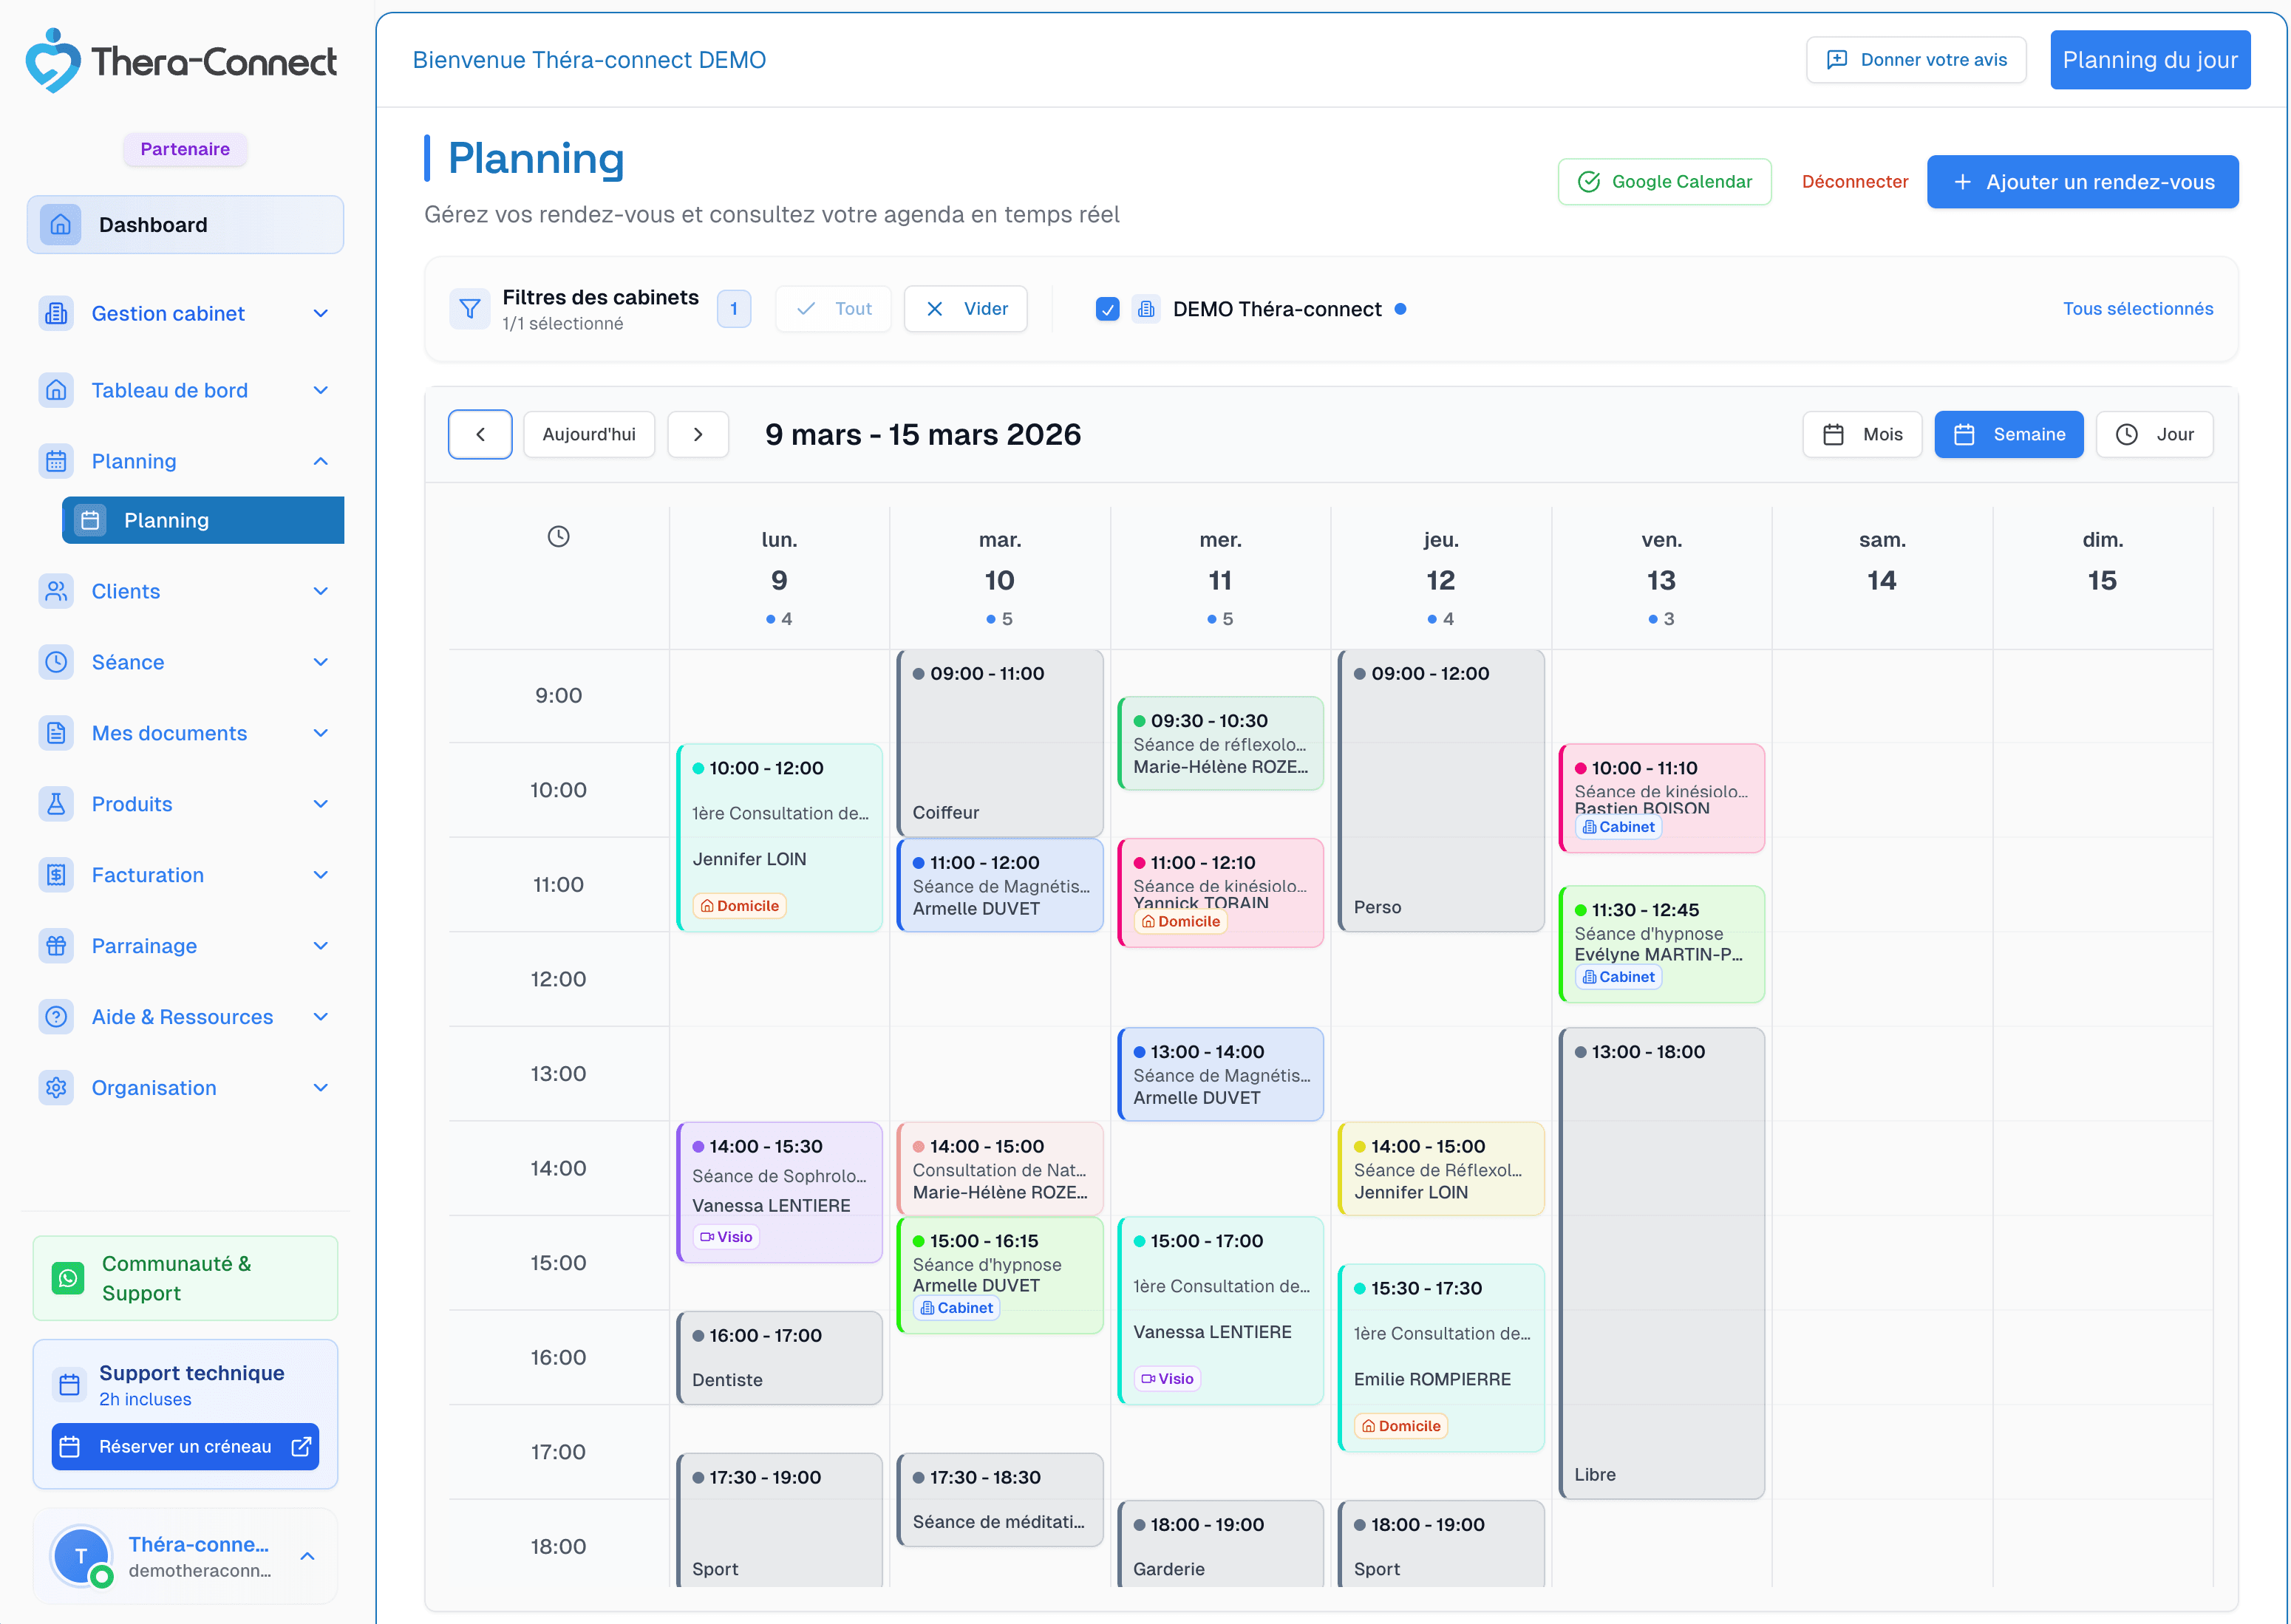Switch to the Semaine view
The height and width of the screenshot is (1624, 2291).
[2008, 434]
